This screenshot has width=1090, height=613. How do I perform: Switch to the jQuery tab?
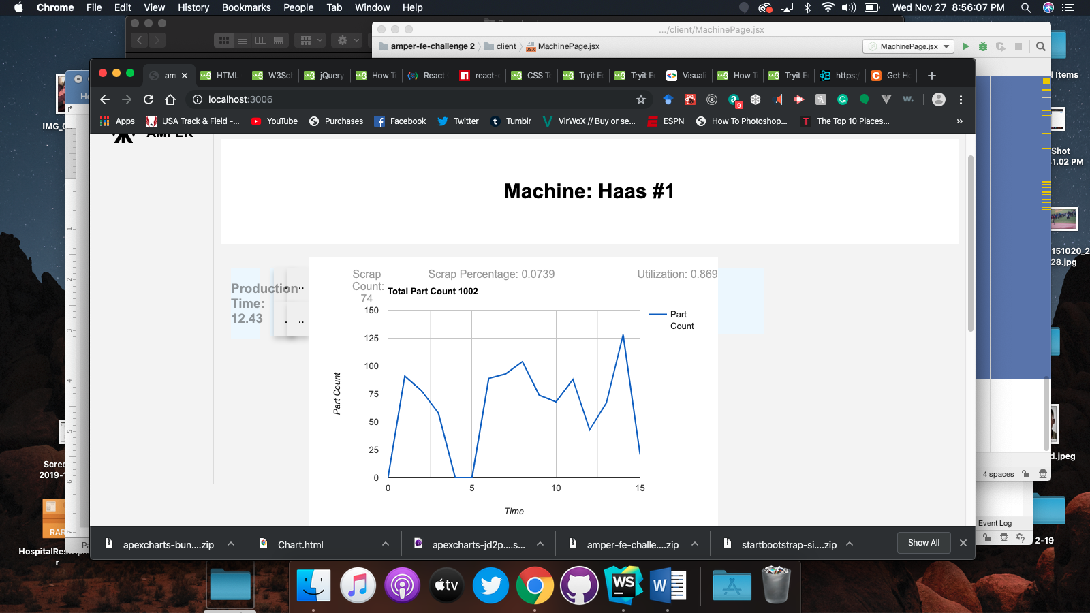click(324, 76)
